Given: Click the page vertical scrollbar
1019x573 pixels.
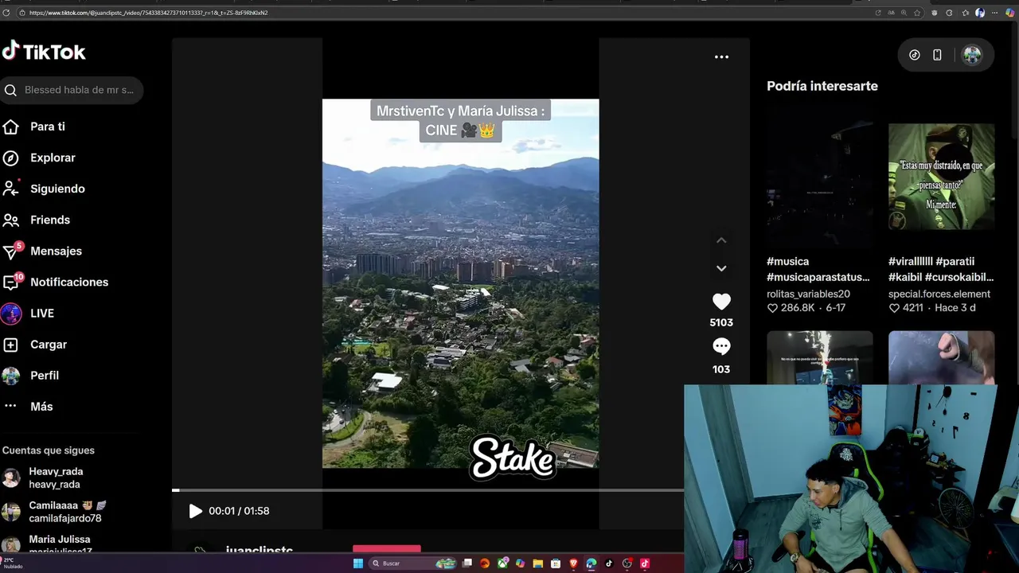Looking at the screenshot, I should (x=1015, y=80).
